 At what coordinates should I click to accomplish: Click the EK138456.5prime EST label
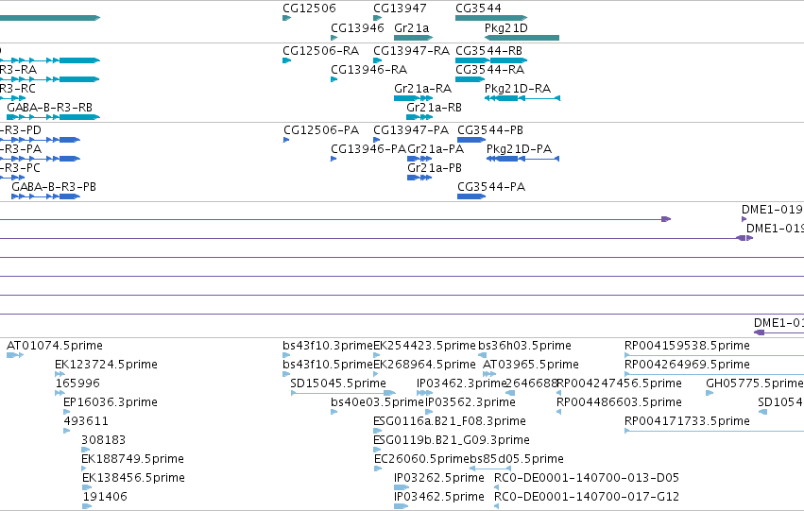[133, 478]
